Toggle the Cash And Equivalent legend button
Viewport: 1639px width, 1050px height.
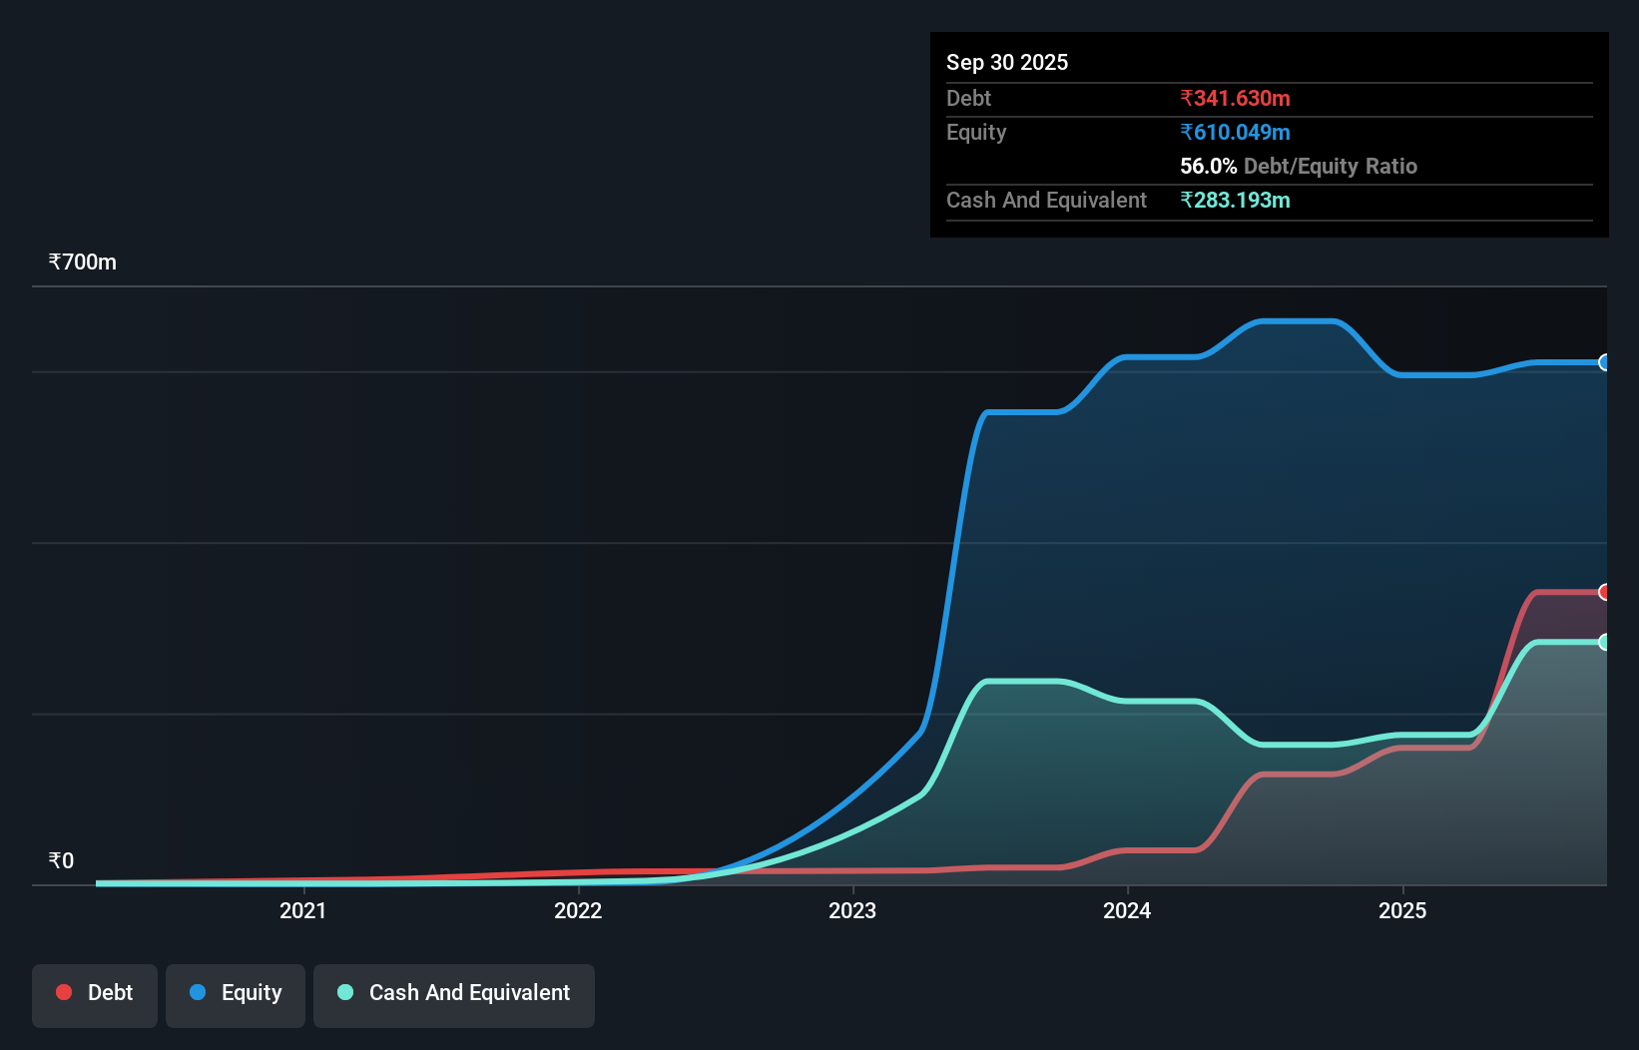tap(454, 995)
